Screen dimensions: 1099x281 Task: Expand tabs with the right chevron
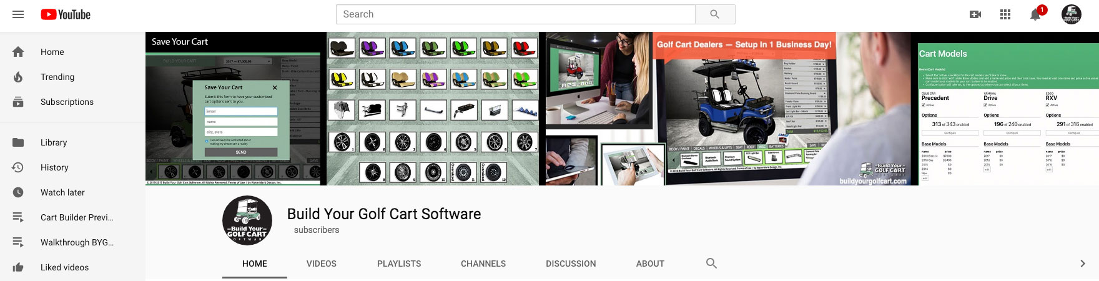click(x=1083, y=264)
